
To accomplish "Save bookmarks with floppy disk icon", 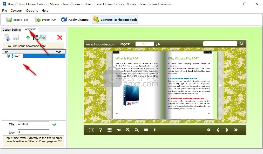I will [36, 37].
